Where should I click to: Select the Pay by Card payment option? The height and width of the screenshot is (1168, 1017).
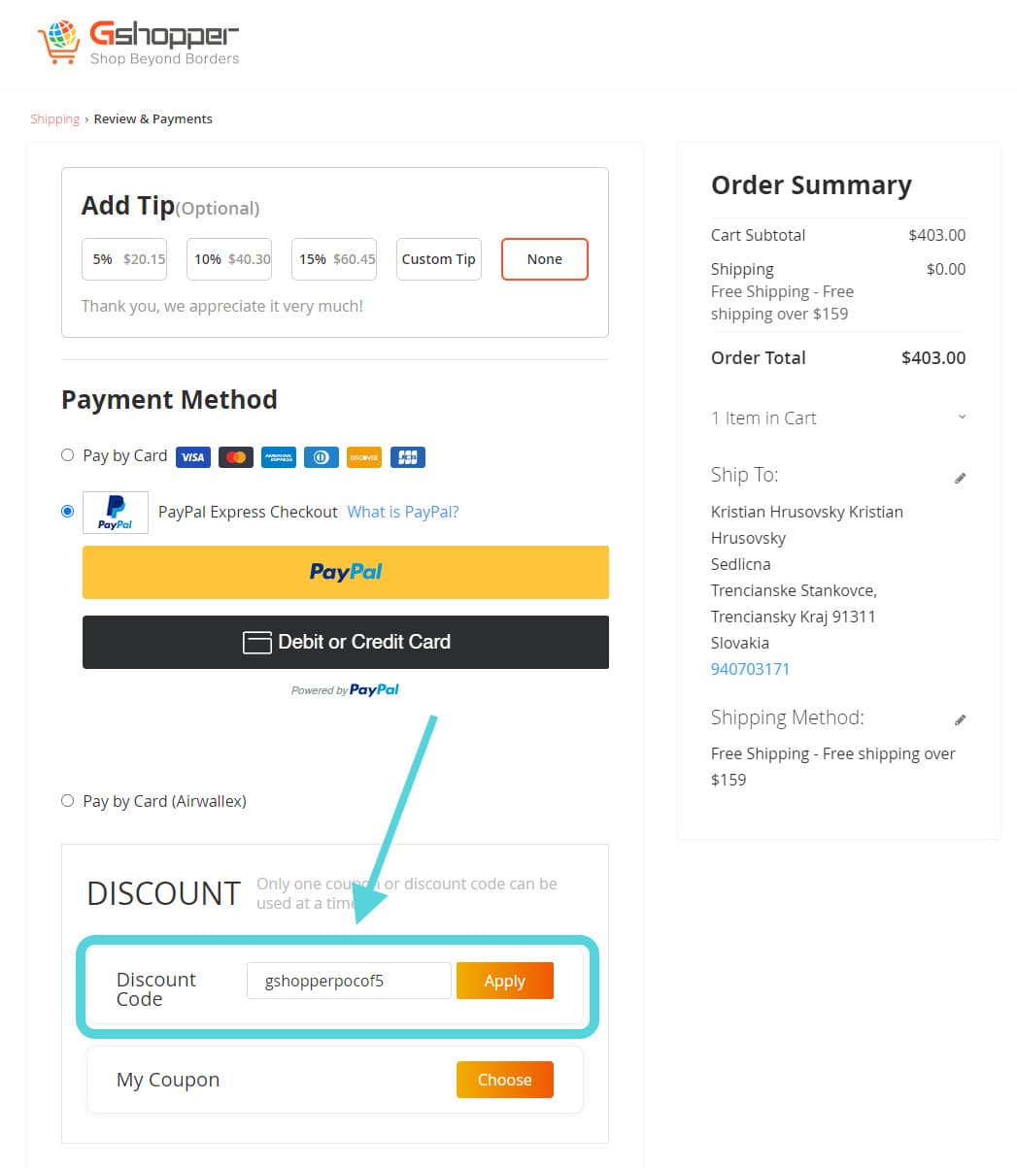[67, 454]
